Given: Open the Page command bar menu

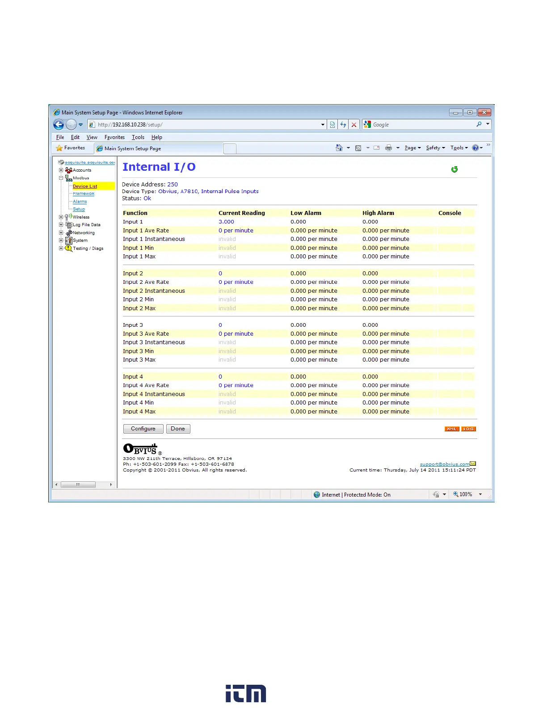Looking at the screenshot, I should click(x=412, y=148).
